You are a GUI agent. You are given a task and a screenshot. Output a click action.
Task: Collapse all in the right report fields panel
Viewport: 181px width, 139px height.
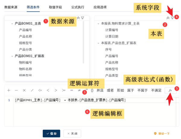tap(168, 18)
